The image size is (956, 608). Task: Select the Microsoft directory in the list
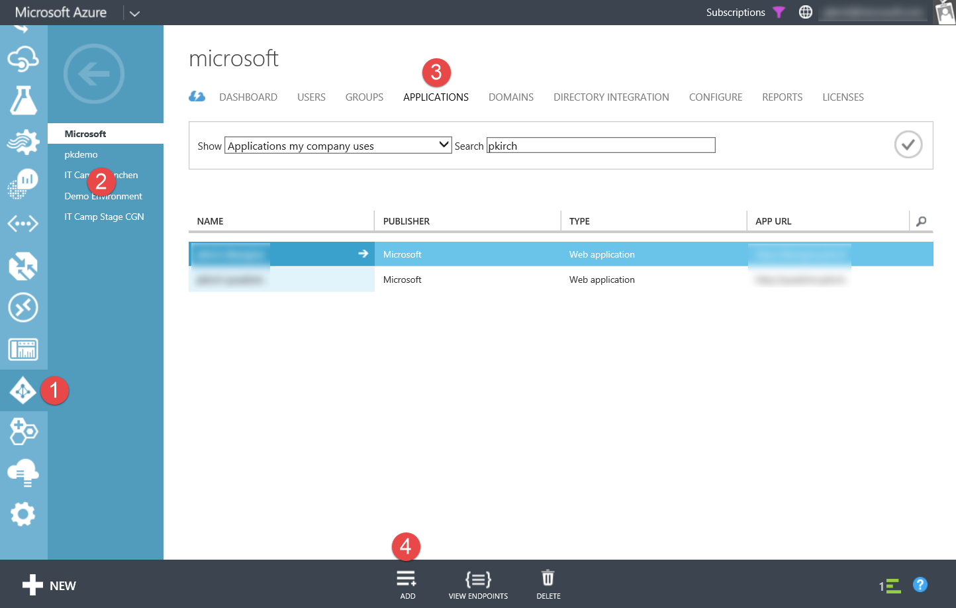pos(105,134)
